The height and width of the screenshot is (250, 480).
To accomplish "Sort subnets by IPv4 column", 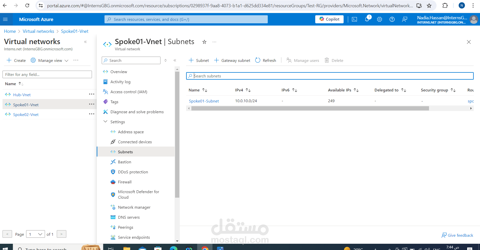I will 243,90.
